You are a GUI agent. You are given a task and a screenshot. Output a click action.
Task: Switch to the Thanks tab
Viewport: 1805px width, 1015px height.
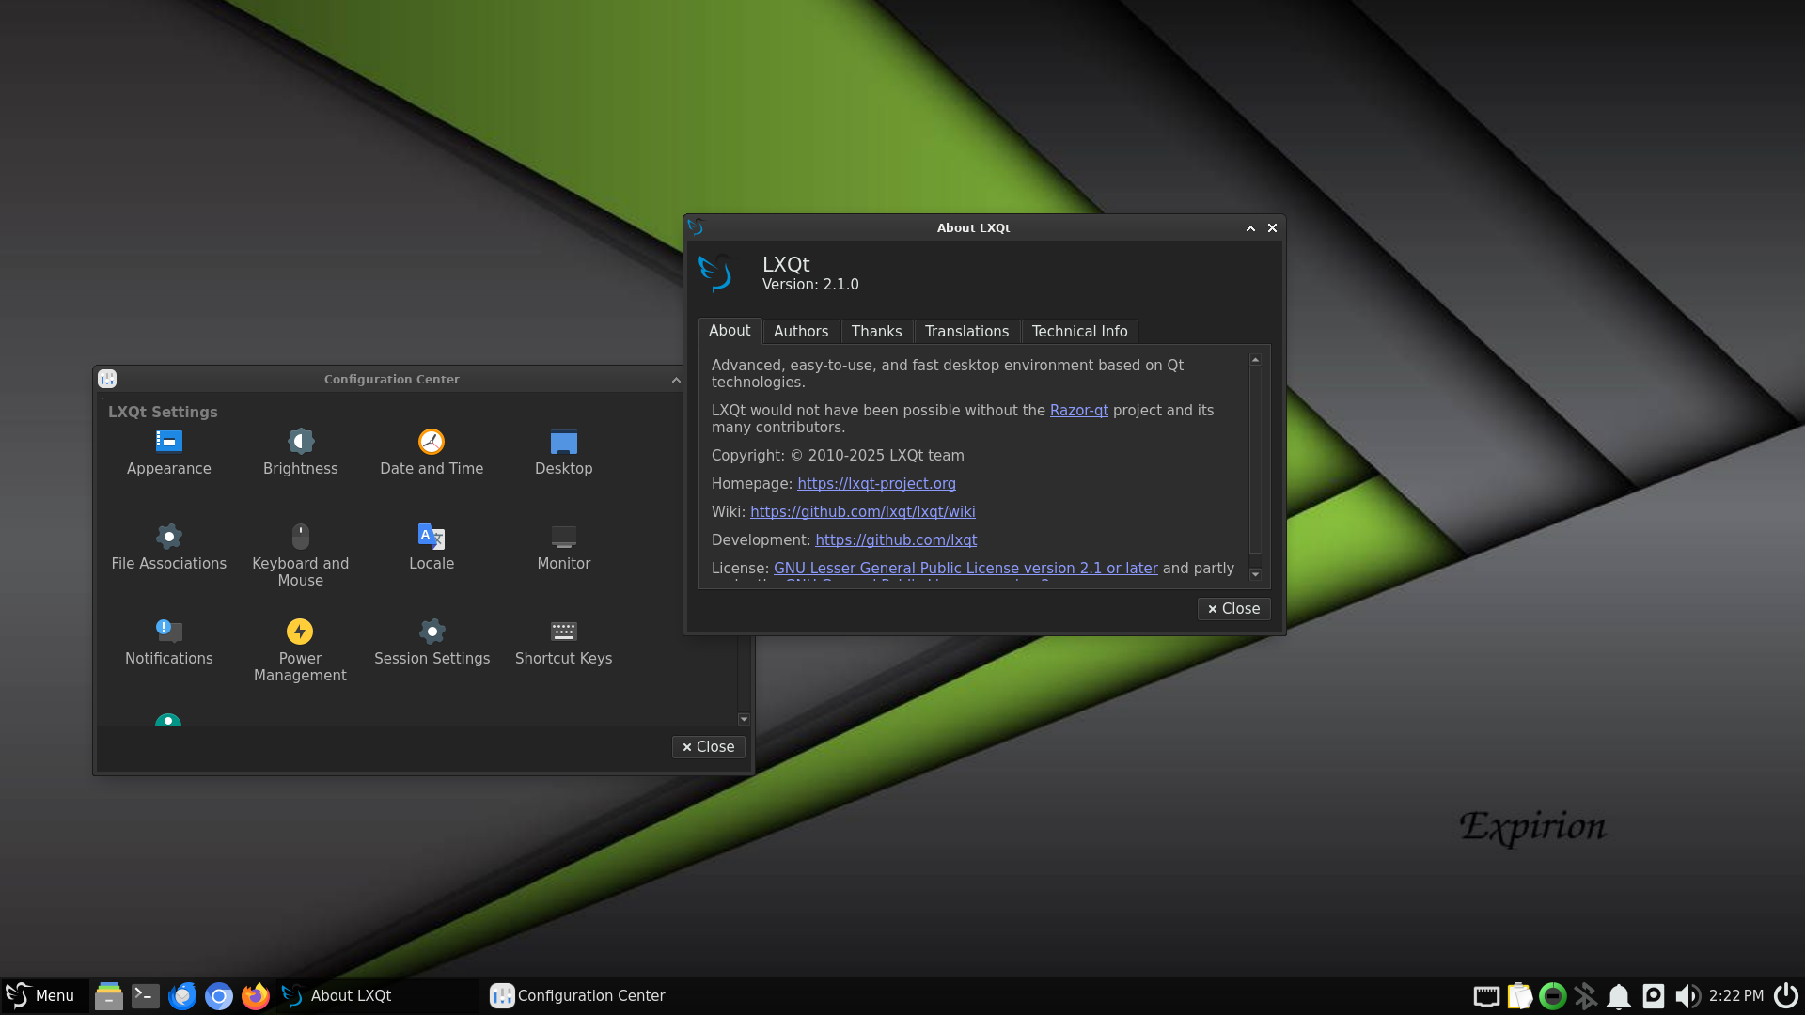(876, 332)
